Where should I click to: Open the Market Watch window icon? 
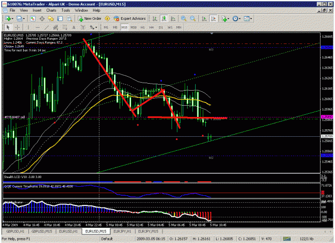point(33,19)
